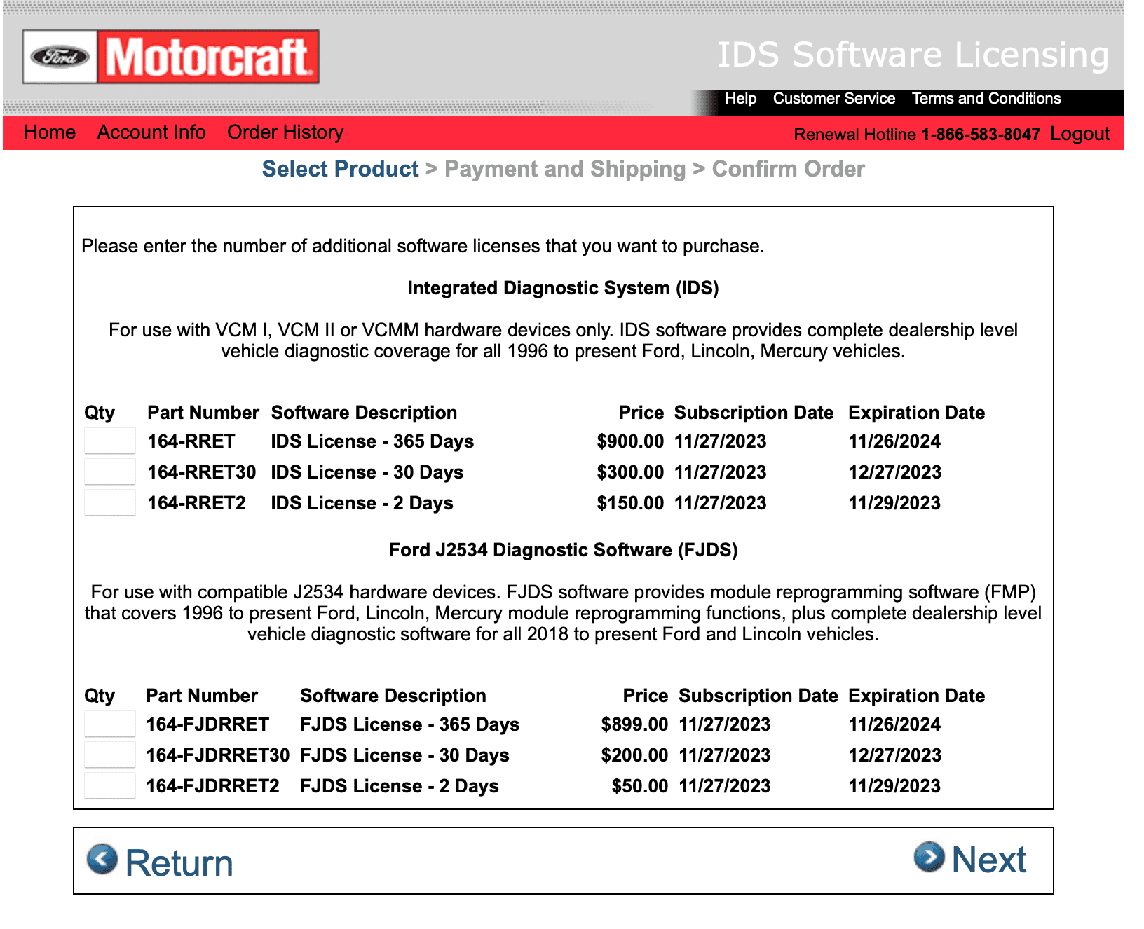Open Customer Service link
This screenshot has height=929, width=1144.
(833, 99)
